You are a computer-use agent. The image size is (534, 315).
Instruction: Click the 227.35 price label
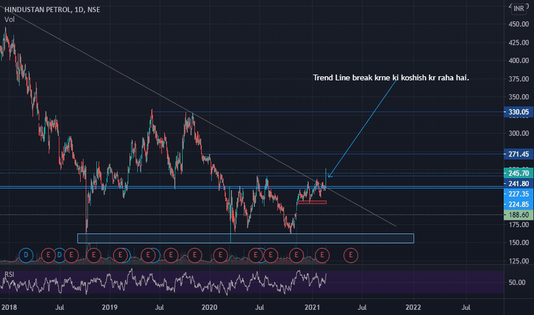tap(519, 194)
